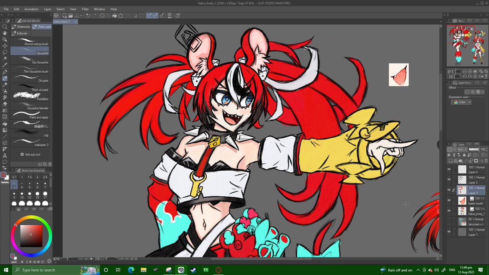
Task: Open Opera browser from the taskbar
Action: (x=218, y=270)
